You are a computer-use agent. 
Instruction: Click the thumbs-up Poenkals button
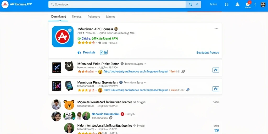tap(86, 52)
